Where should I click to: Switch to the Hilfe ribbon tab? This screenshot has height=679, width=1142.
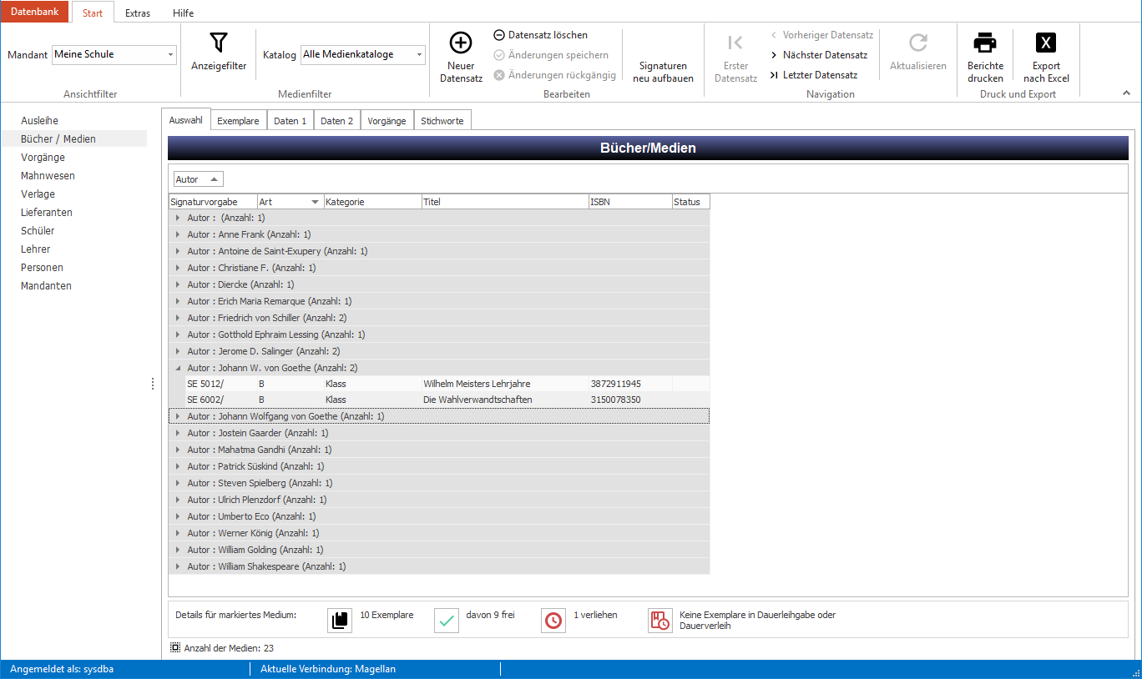(183, 13)
